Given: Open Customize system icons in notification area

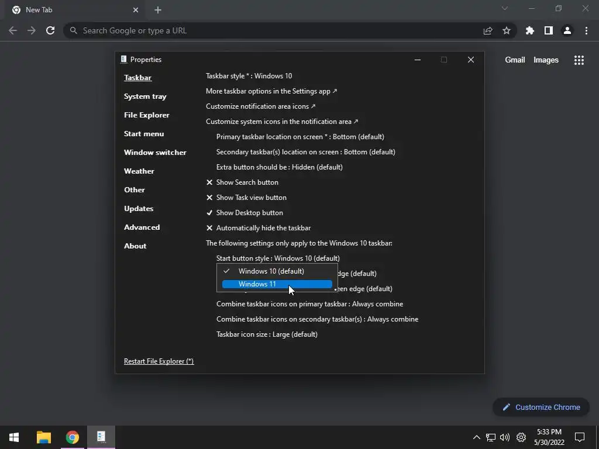Looking at the screenshot, I should (282, 122).
